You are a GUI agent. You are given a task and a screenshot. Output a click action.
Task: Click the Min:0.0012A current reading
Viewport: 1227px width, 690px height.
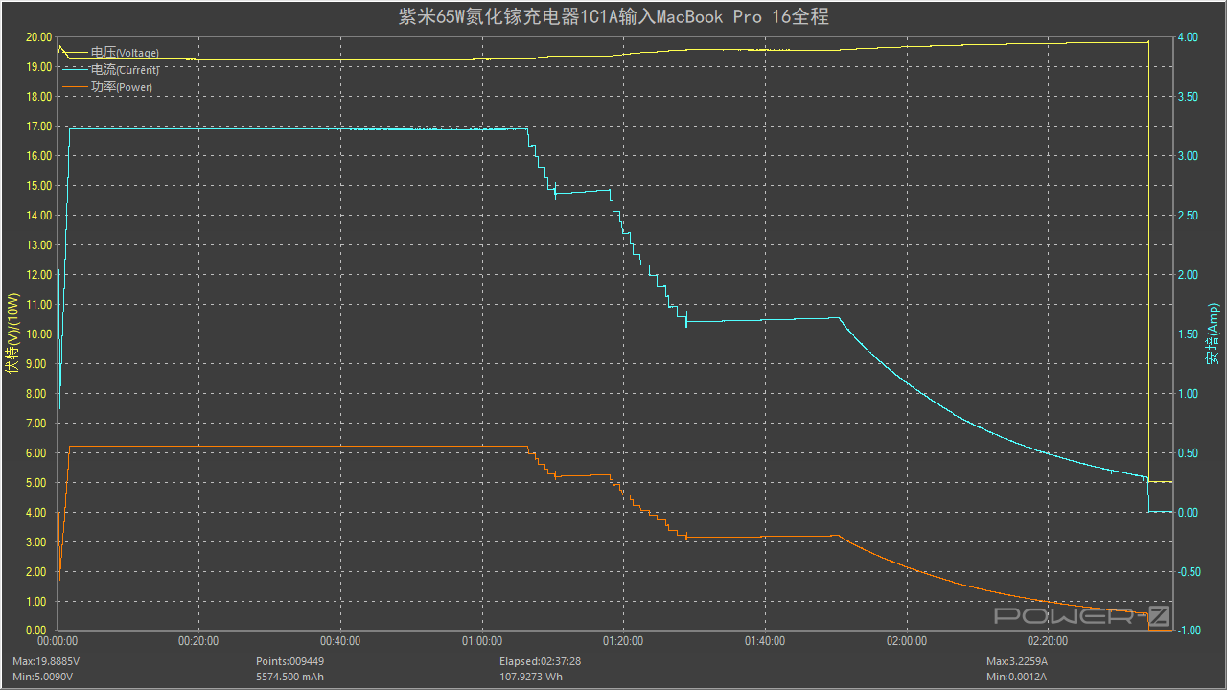point(1016,678)
